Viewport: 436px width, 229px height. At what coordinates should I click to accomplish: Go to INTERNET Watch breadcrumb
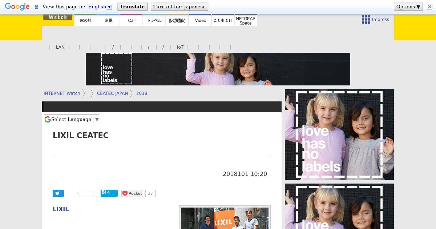click(x=62, y=93)
